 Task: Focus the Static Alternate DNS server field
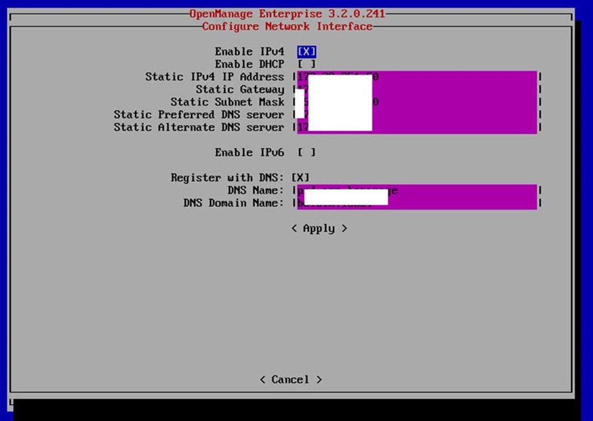coord(417,128)
